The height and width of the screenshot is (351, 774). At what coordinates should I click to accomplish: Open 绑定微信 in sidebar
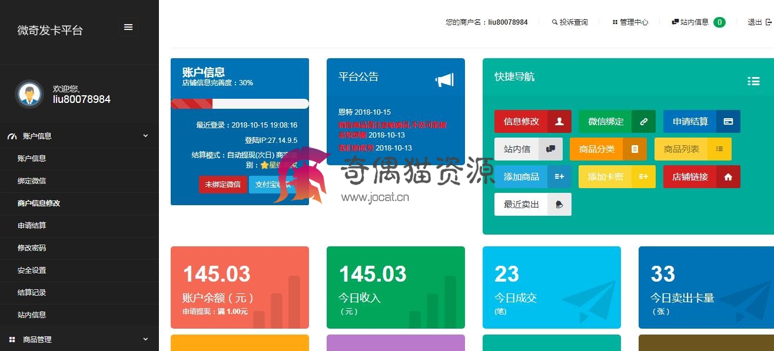pos(32,180)
